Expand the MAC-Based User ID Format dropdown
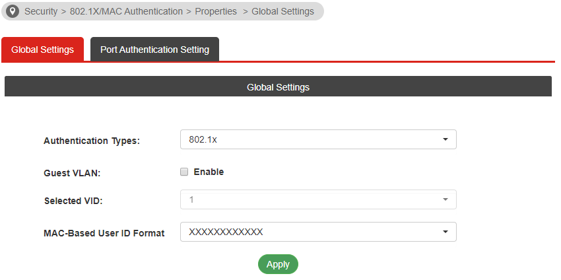 click(x=318, y=232)
